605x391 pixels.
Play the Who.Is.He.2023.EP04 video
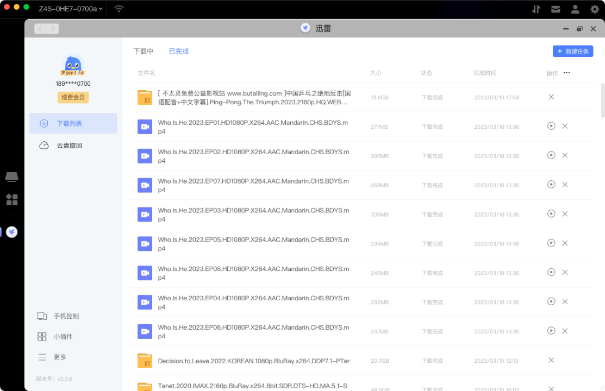tap(551, 301)
